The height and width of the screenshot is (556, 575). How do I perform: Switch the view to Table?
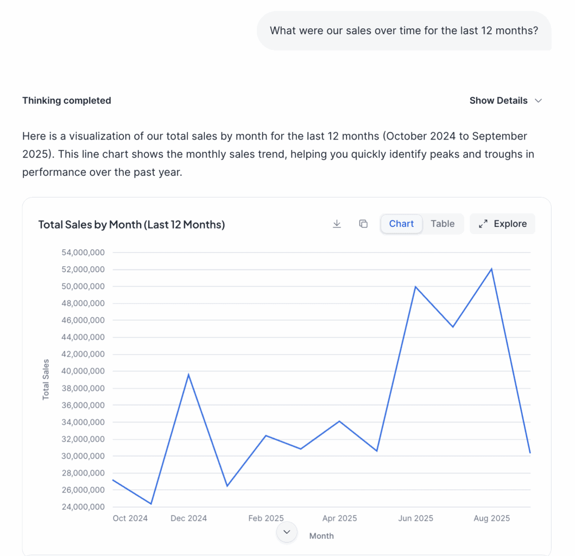click(443, 223)
